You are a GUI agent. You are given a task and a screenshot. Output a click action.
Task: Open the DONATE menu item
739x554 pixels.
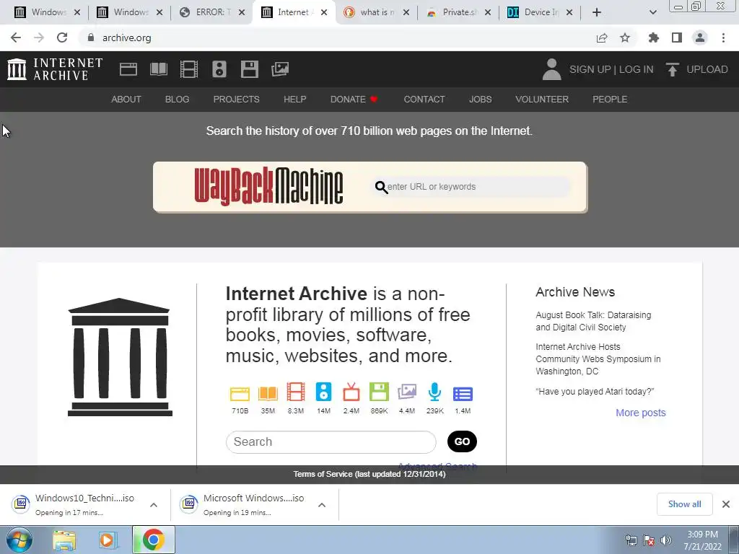point(354,100)
